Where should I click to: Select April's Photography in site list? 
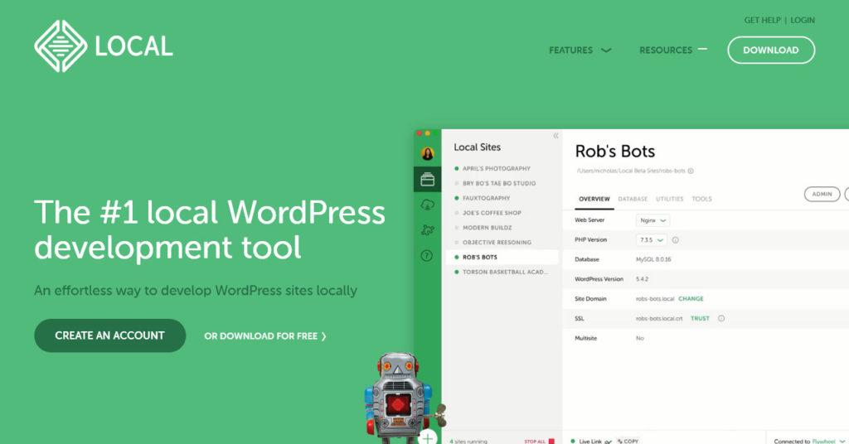pyautogui.click(x=497, y=169)
